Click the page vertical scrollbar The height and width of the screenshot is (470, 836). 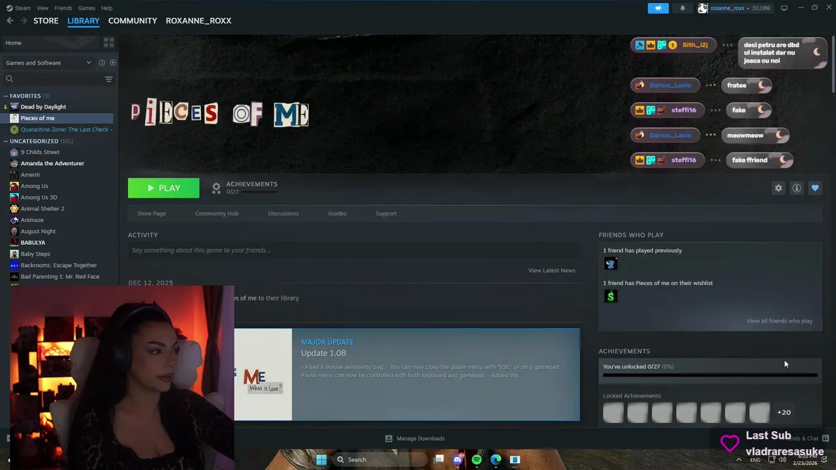coord(833,64)
